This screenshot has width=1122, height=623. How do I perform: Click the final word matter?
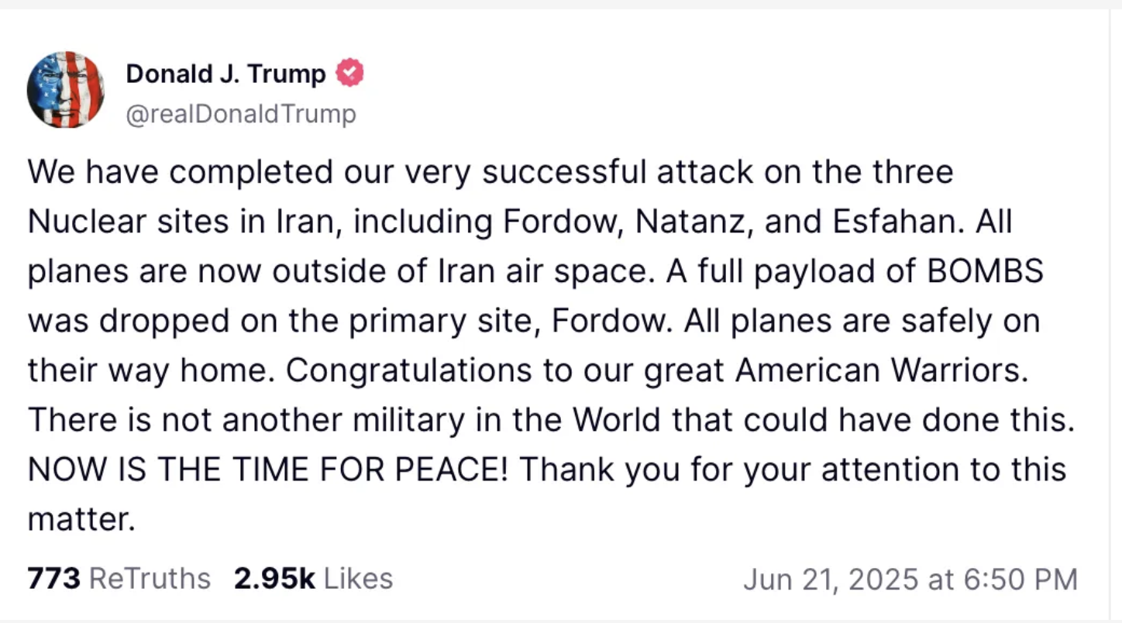(x=81, y=519)
